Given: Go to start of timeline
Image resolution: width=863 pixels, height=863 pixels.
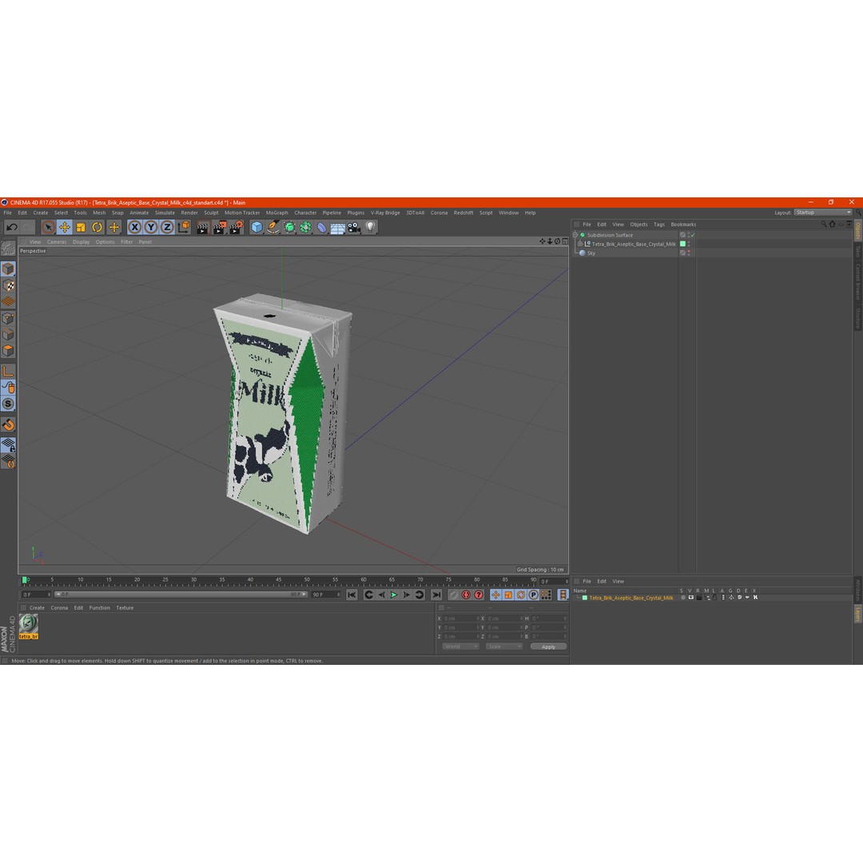Looking at the screenshot, I should pos(352,595).
